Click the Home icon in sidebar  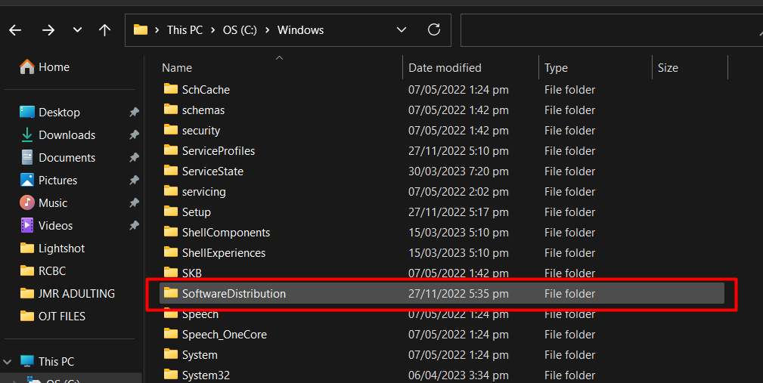click(26, 66)
